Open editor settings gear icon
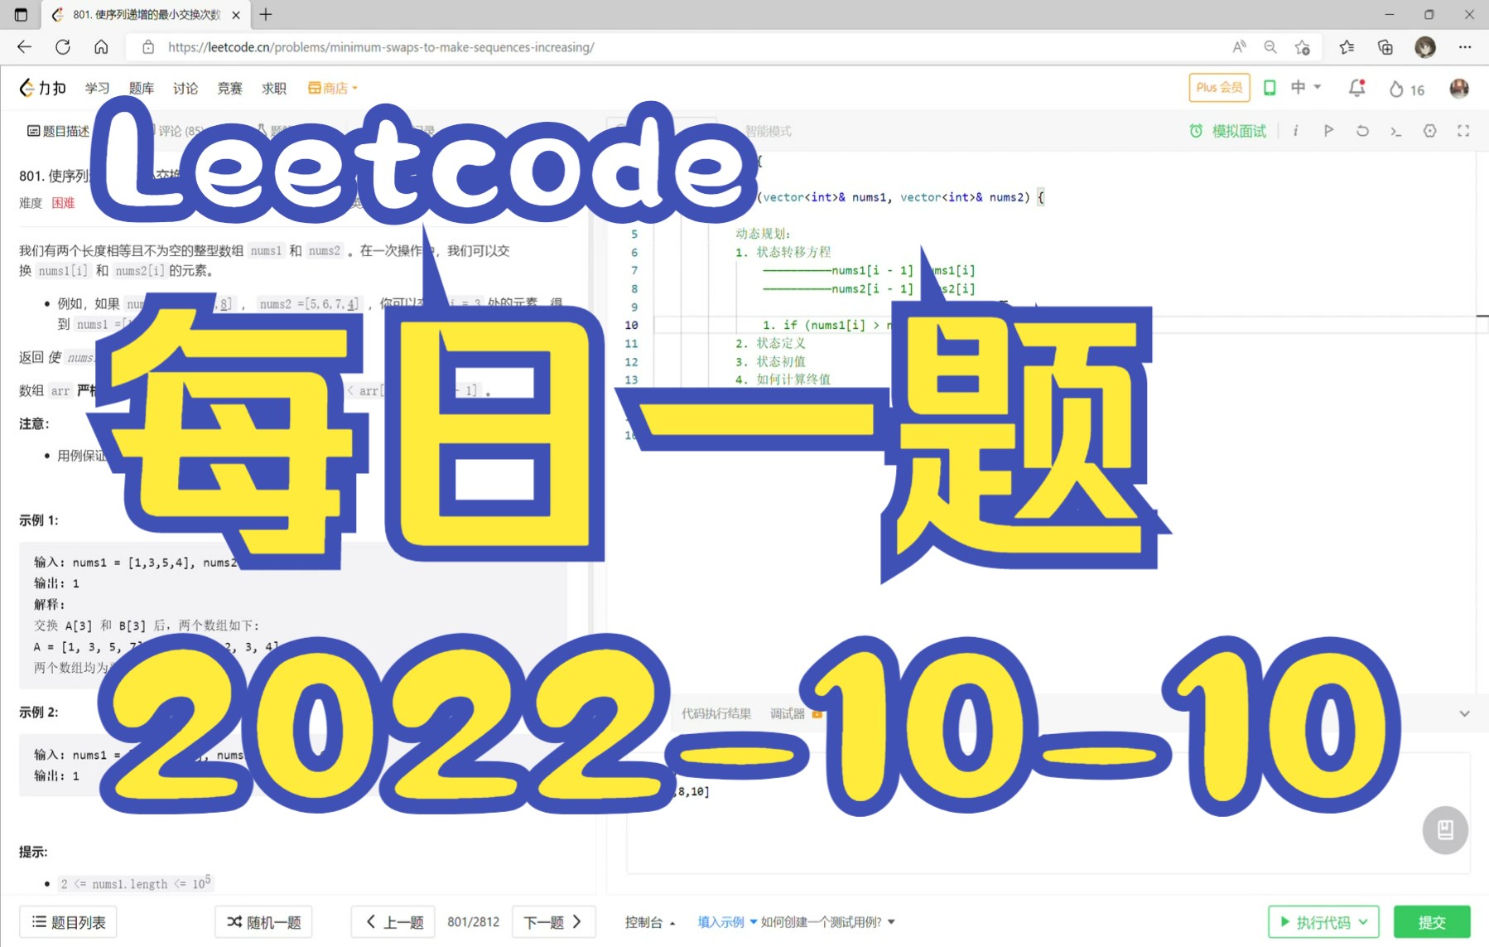1489x947 pixels. 1430,131
